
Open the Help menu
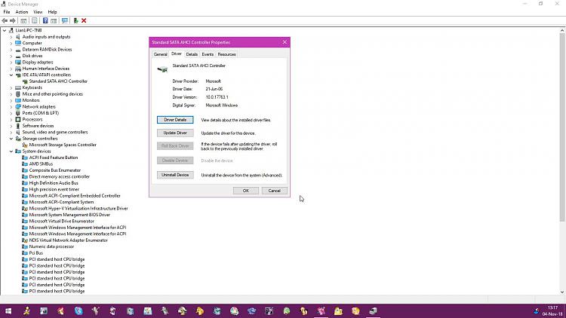click(x=52, y=12)
